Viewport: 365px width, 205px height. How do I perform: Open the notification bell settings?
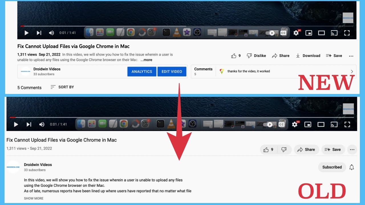352,167
